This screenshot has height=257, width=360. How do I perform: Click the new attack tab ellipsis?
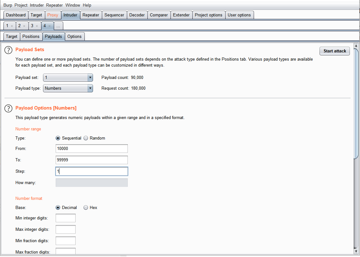58,26
